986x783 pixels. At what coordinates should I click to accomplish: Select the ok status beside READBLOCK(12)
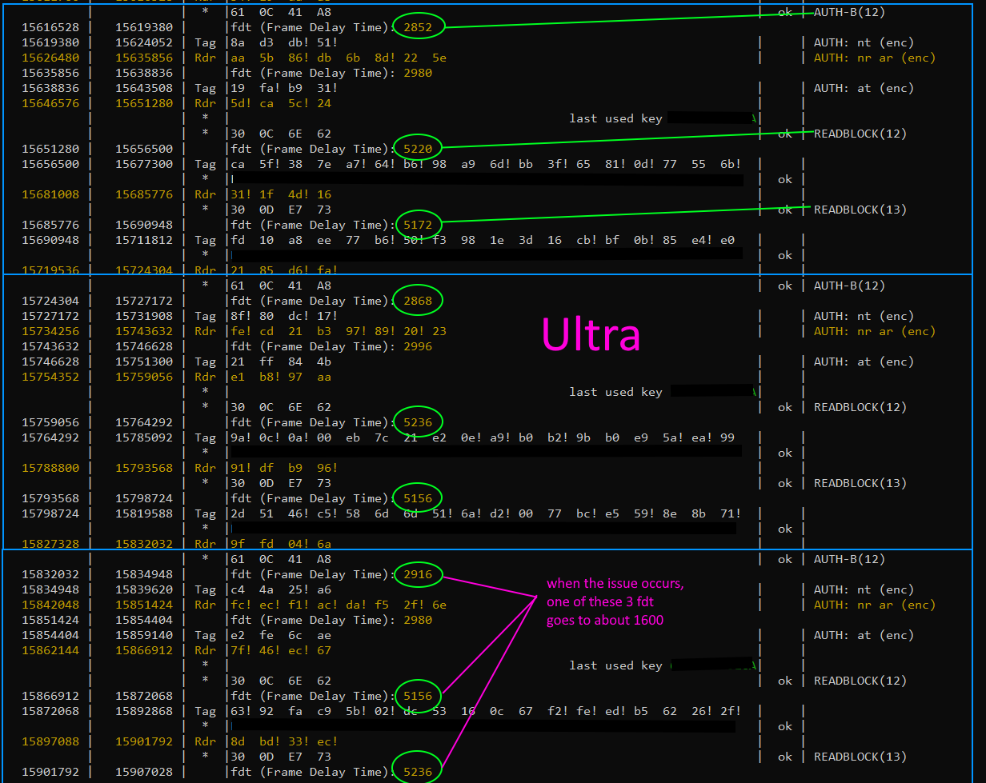point(784,133)
